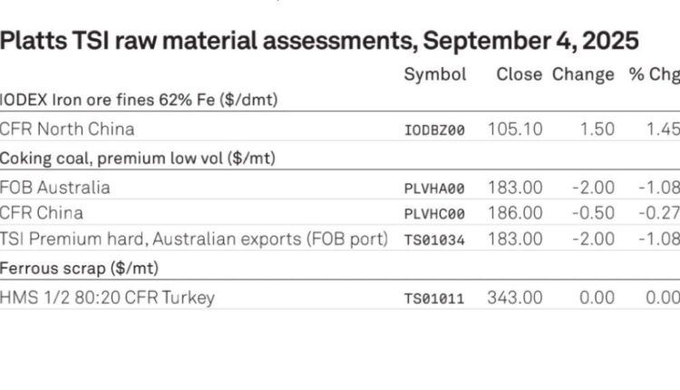This screenshot has height=390, width=680.
Task: Click the 186.00 close value
Action: (x=515, y=213)
